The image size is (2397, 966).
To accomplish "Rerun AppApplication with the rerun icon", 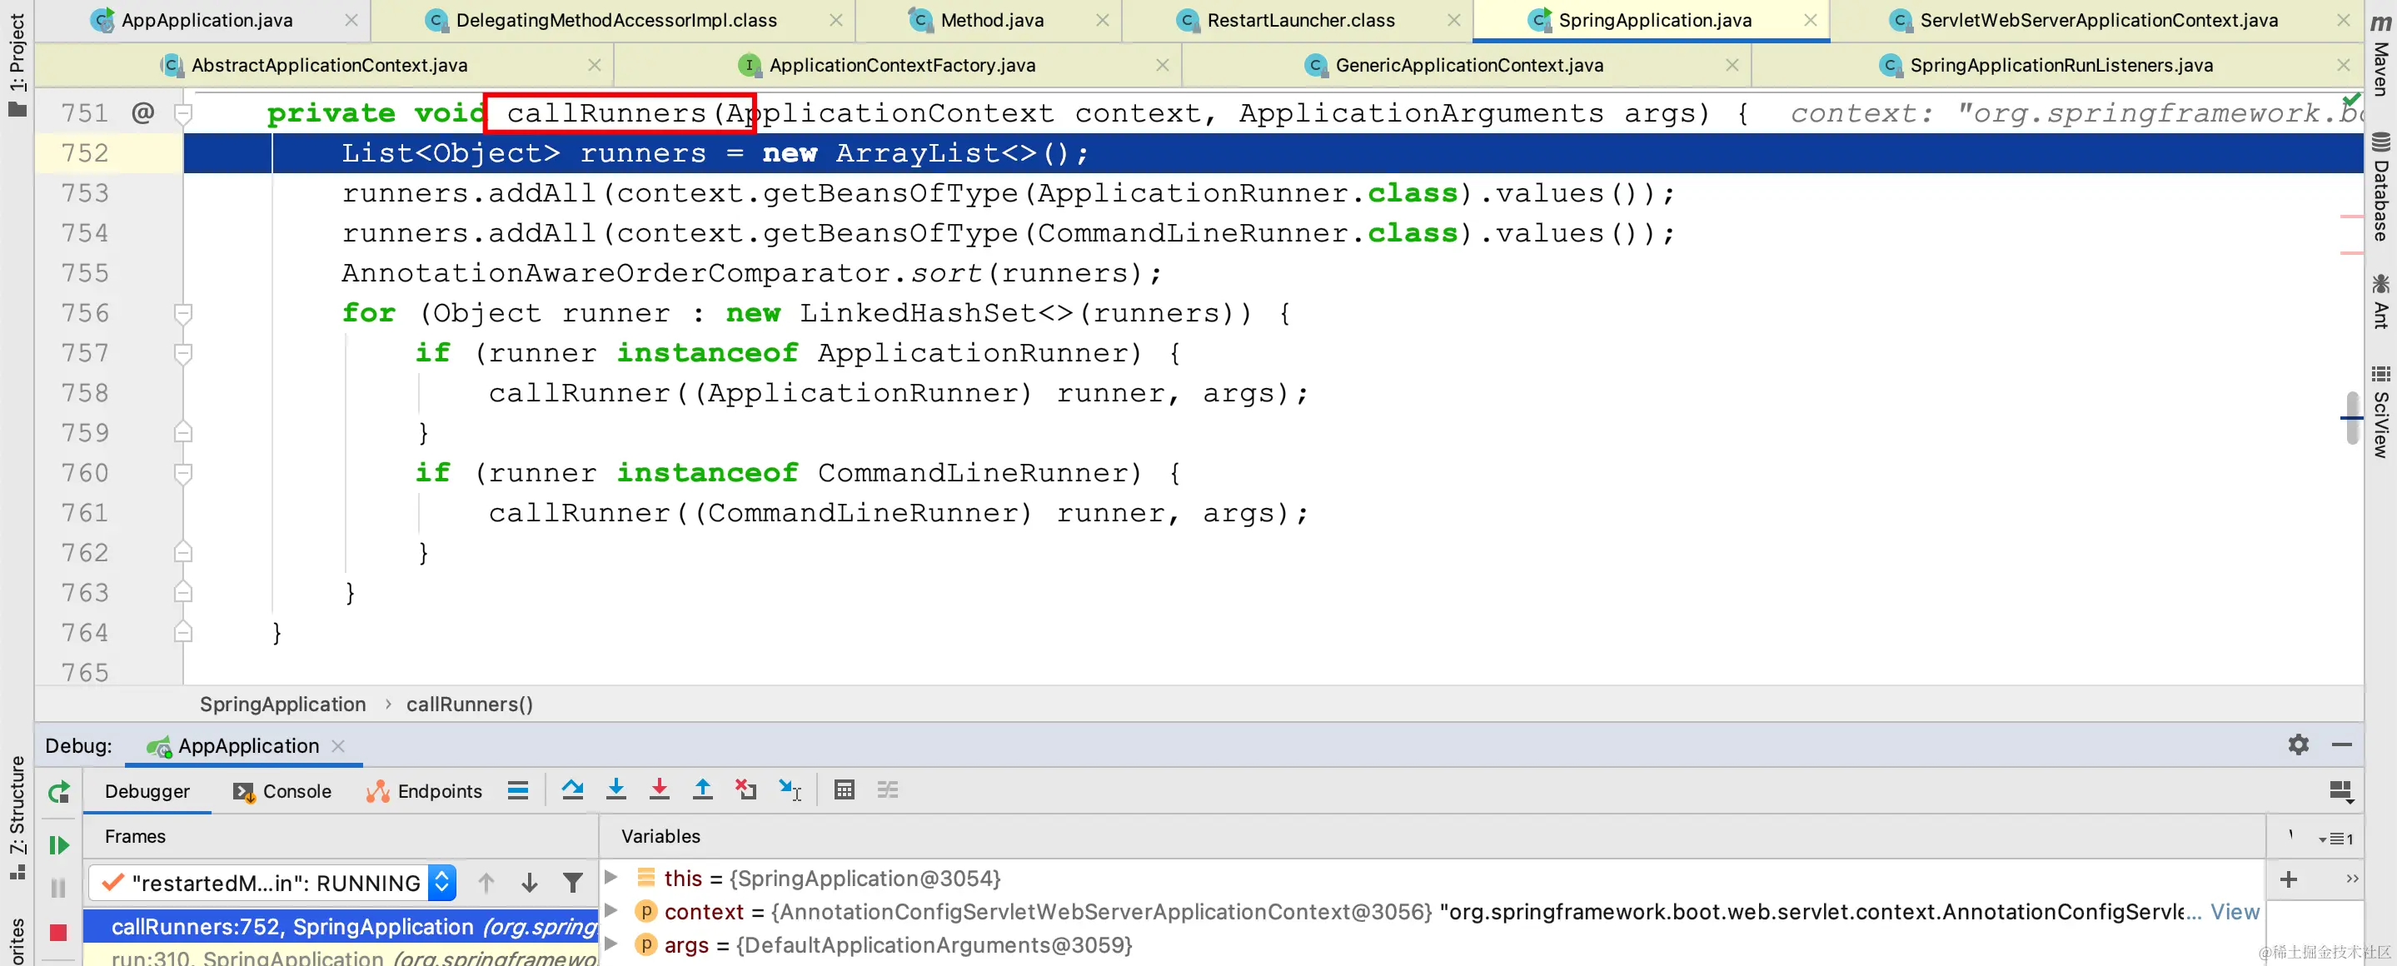I will [x=58, y=792].
